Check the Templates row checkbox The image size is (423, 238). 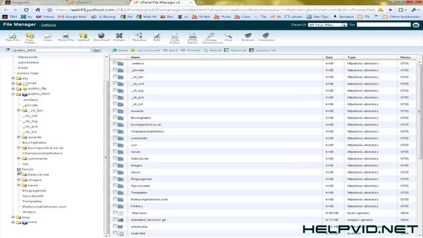115,192
